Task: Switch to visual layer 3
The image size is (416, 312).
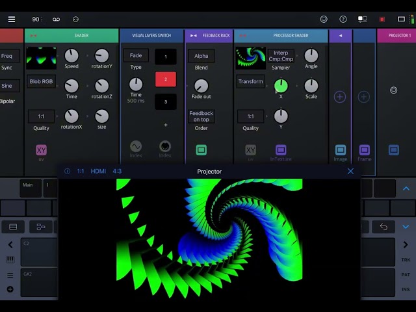Action: [x=166, y=102]
